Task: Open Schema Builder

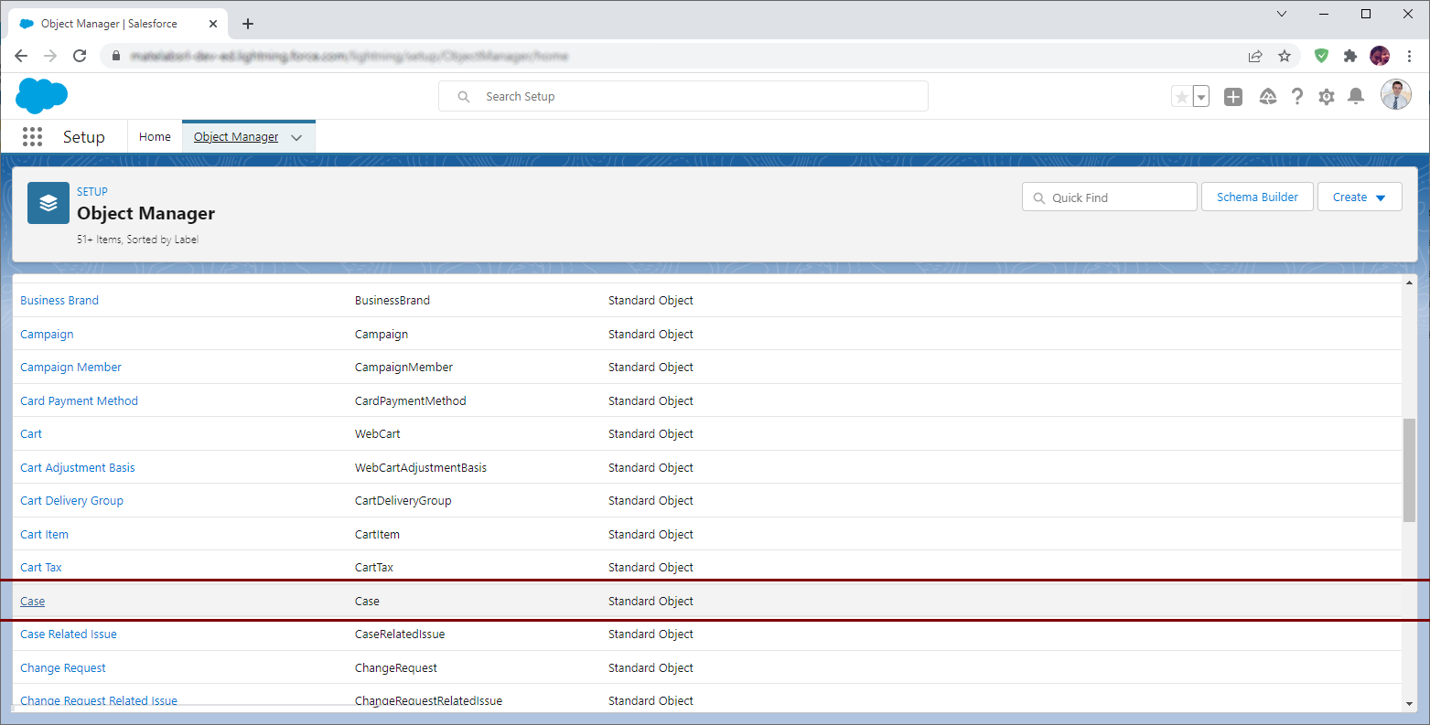Action: point(1257,197)
